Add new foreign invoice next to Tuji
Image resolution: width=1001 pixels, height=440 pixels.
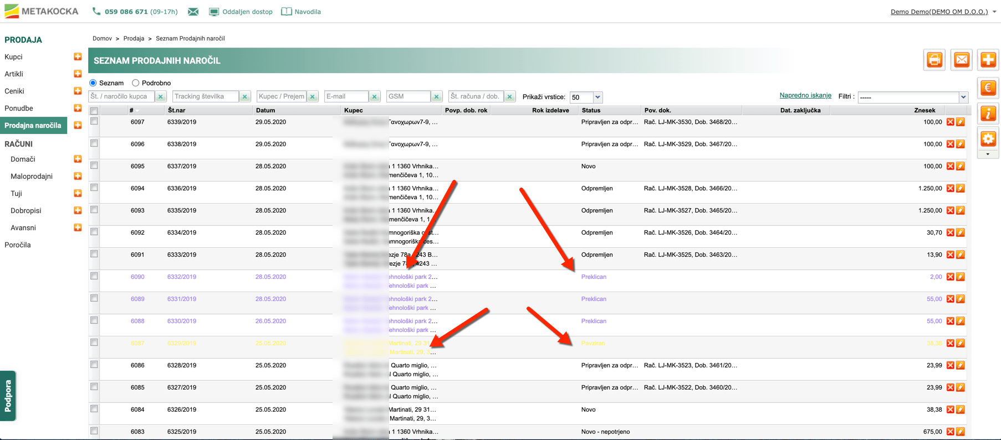click(78, 193)
